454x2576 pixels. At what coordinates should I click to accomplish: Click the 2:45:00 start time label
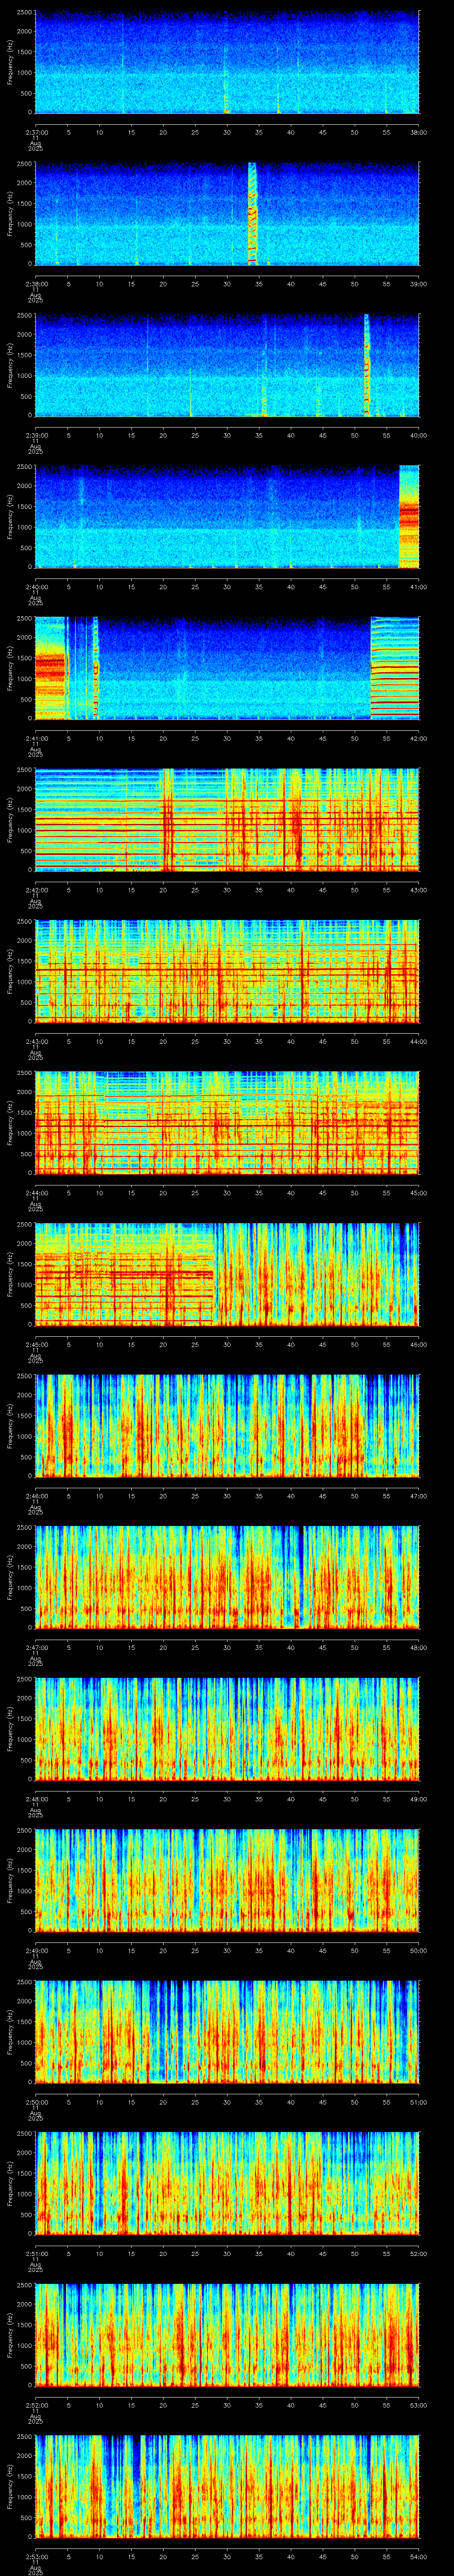pyautogui.click(x=36, y=1344)
